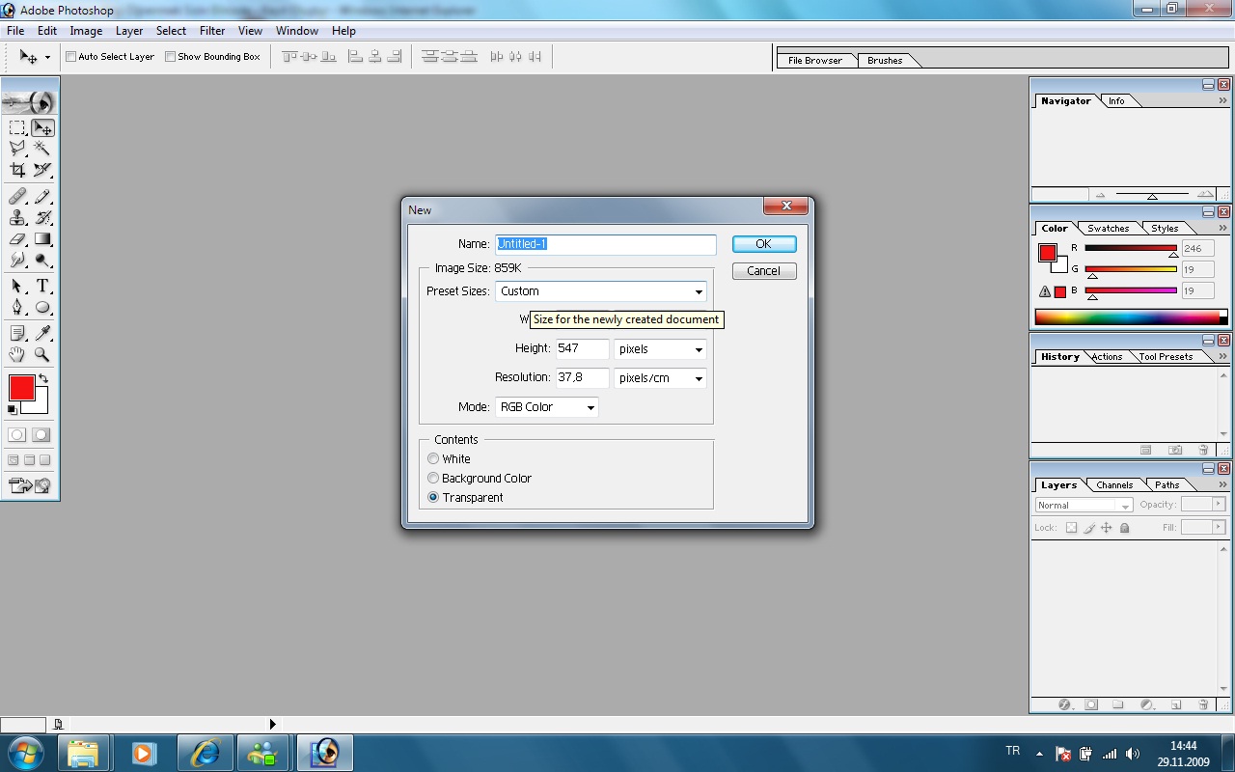Viewport: 1235px width, 772px height.
Task: Expand the Layers palette options menu
Action: [x=1223, y=485]
